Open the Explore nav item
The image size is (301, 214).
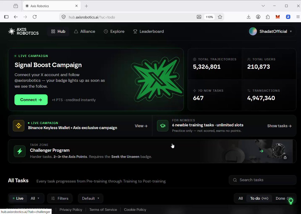114,31
